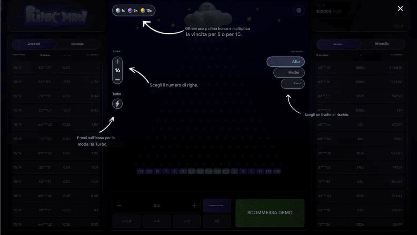
Task: Select the Alto risk level
Action: click(285, 62)
